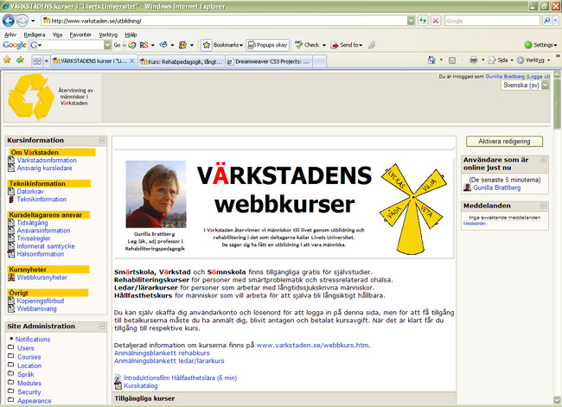
Task: Open the Webbkursnyheter forum icon
Action: tap(11, 277)
